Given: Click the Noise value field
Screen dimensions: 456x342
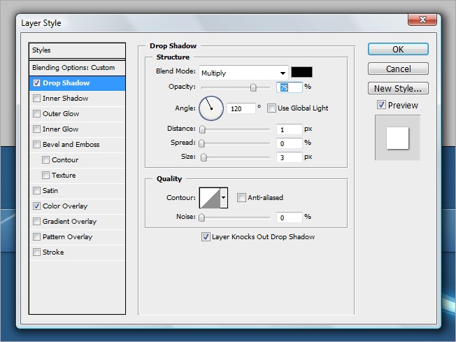Looking at the screenshot, I should (x=290, y=218).
